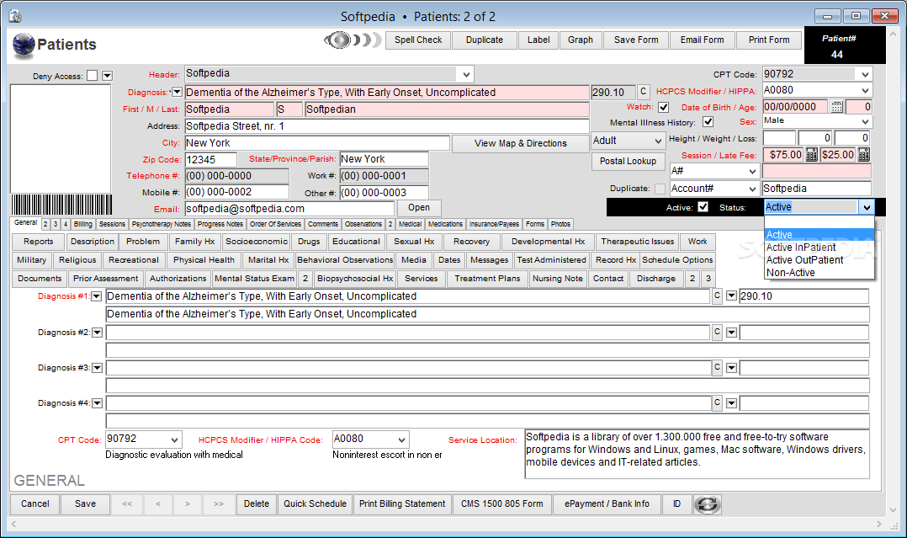907x538 pixels.
Task: Click the Print Billing Statement button
Action: point(402,503)
